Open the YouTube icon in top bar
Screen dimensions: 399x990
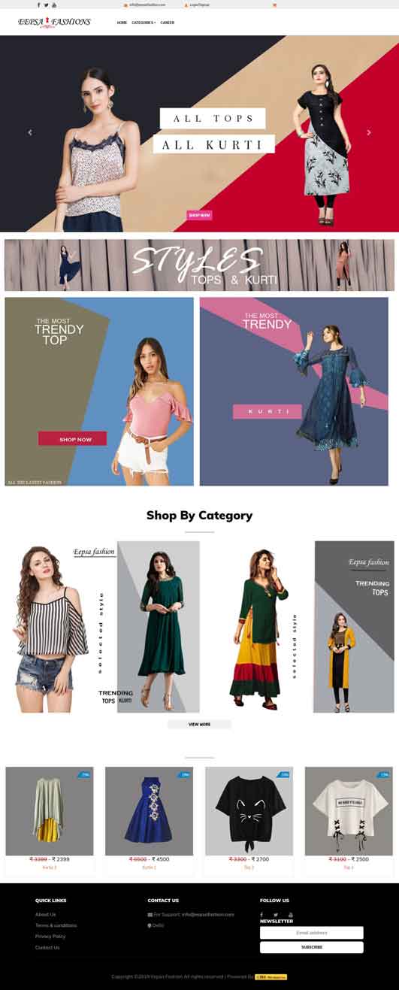pos(53,5)
